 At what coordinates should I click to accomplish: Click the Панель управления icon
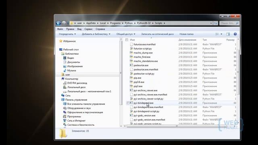click(x=63, y=99)
